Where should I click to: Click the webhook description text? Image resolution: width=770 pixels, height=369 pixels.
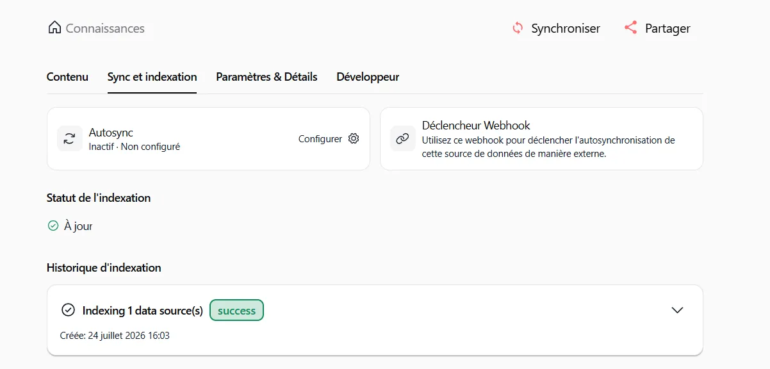tap(548, 147)
